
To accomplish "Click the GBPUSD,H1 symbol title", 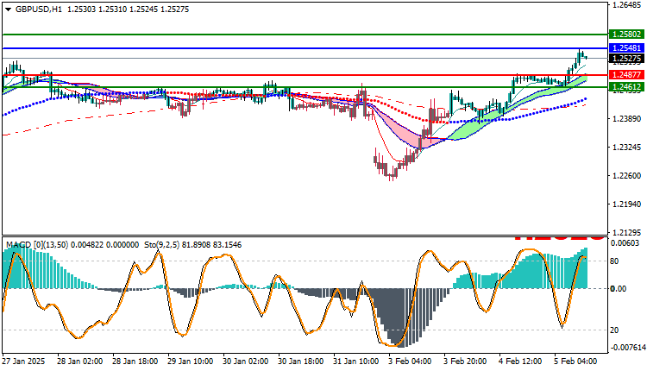I will 39,9.
